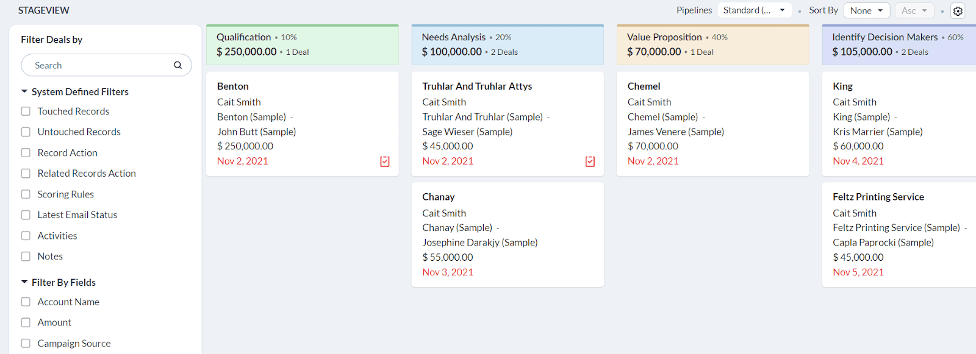Open task icon on Benton deal card
Viewport: 976px width, 354px height.
click(385, 161)
